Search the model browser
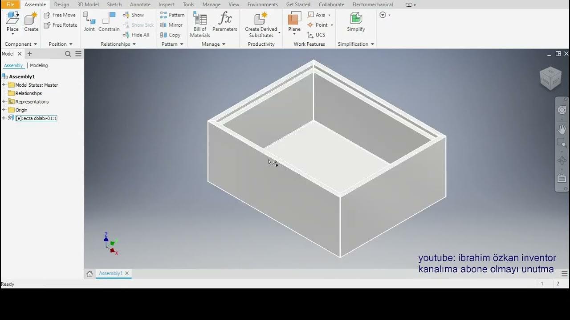 [68, 54]
